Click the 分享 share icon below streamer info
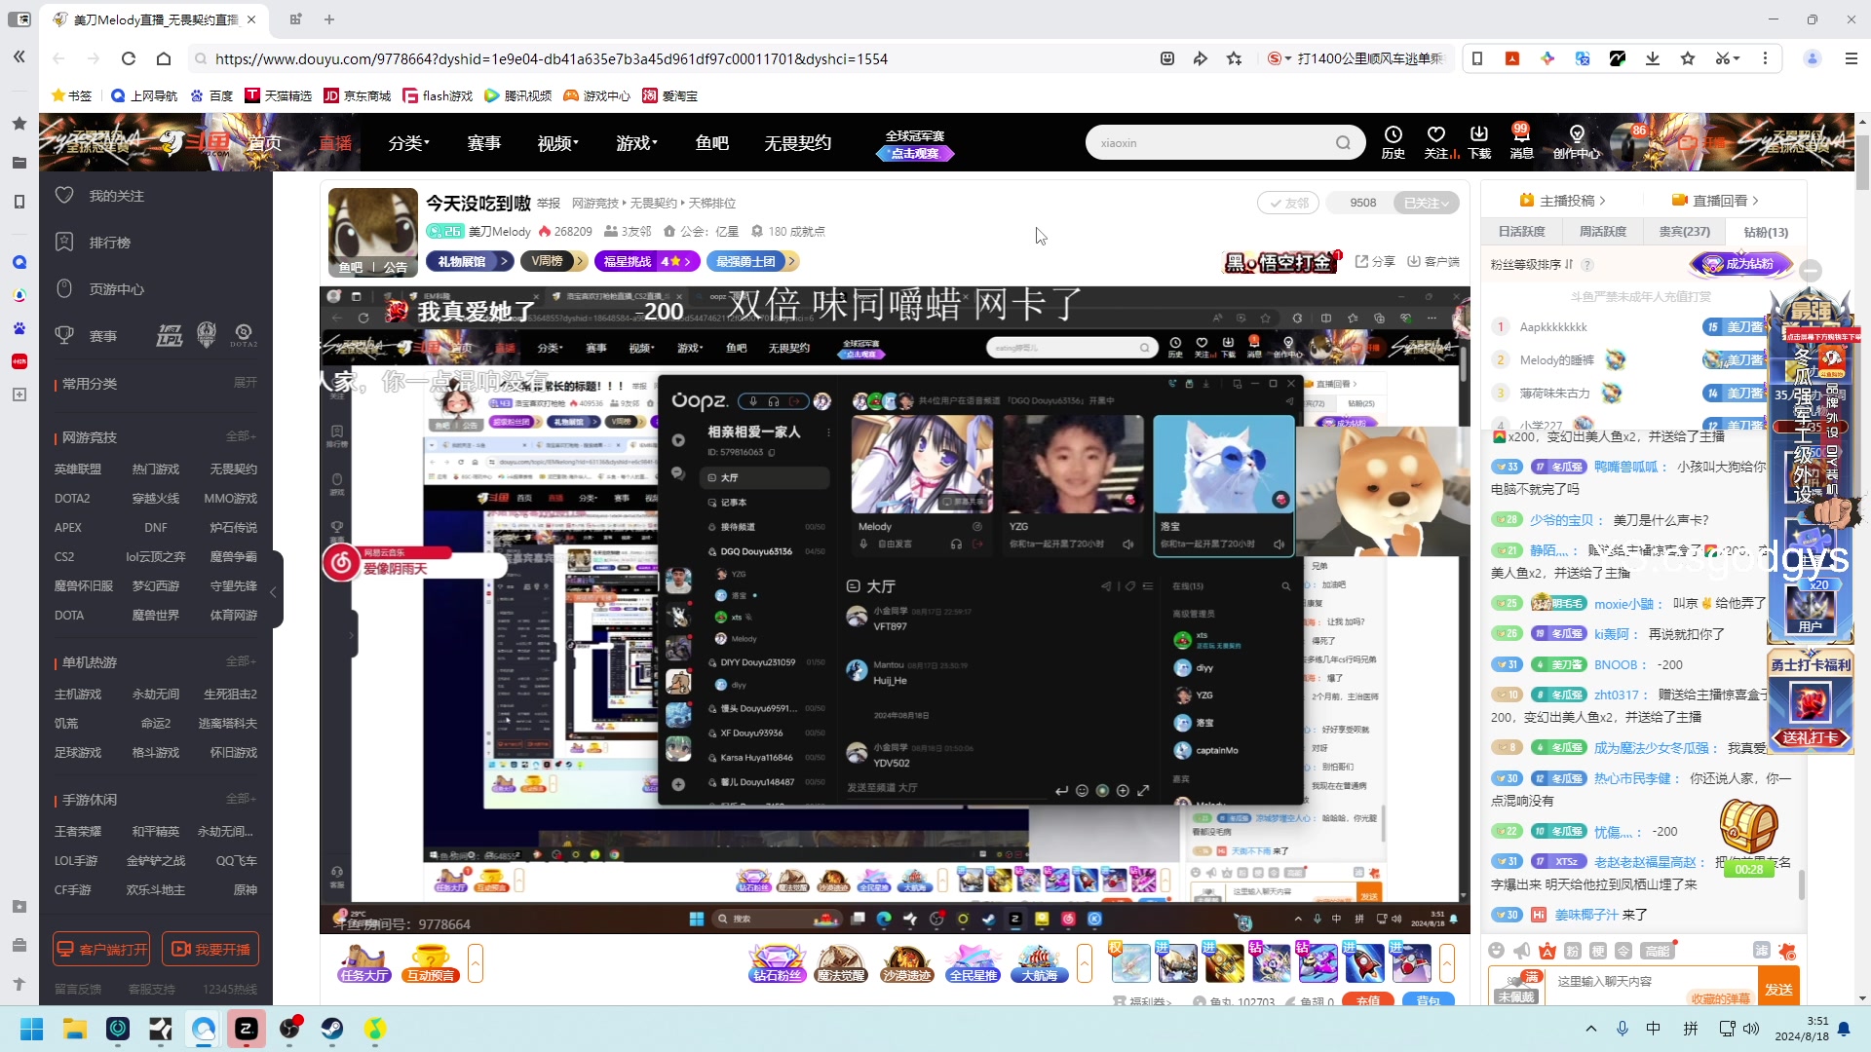The image size is (1871, 1052). tap(1375, 261)
